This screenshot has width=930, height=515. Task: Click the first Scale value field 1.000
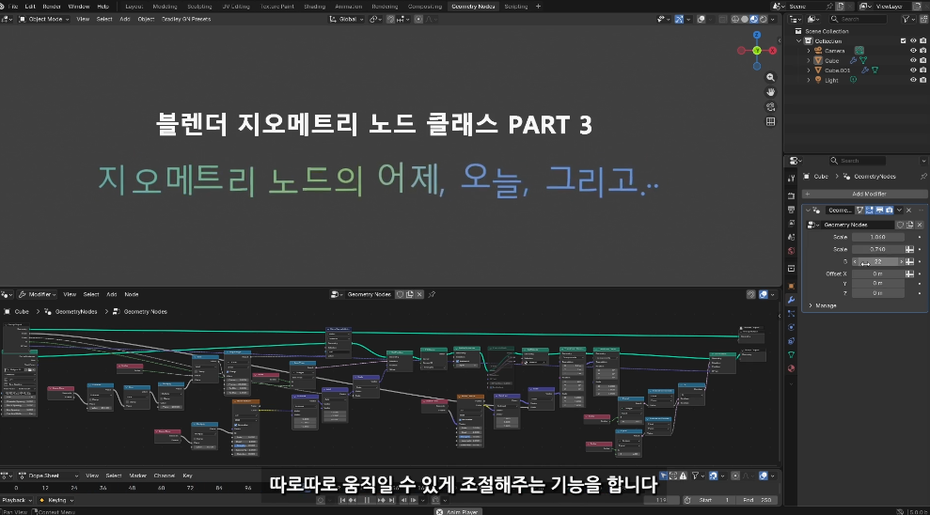[x=877, y=237]
